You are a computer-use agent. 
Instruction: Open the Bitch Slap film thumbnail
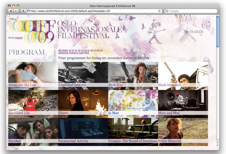tap(133, 76)
